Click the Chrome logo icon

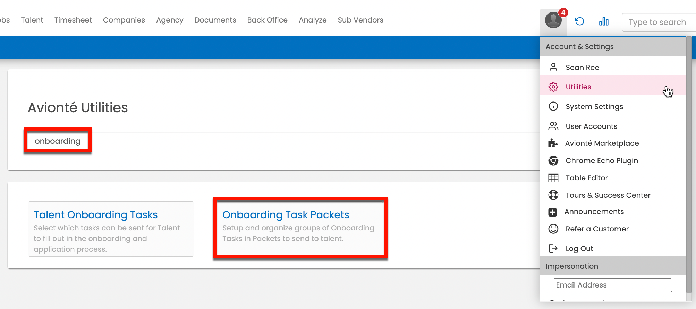[x=553, y=160]
